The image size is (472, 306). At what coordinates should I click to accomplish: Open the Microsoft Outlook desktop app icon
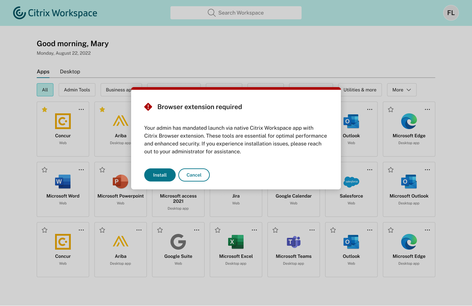click(x=409, y=182)
